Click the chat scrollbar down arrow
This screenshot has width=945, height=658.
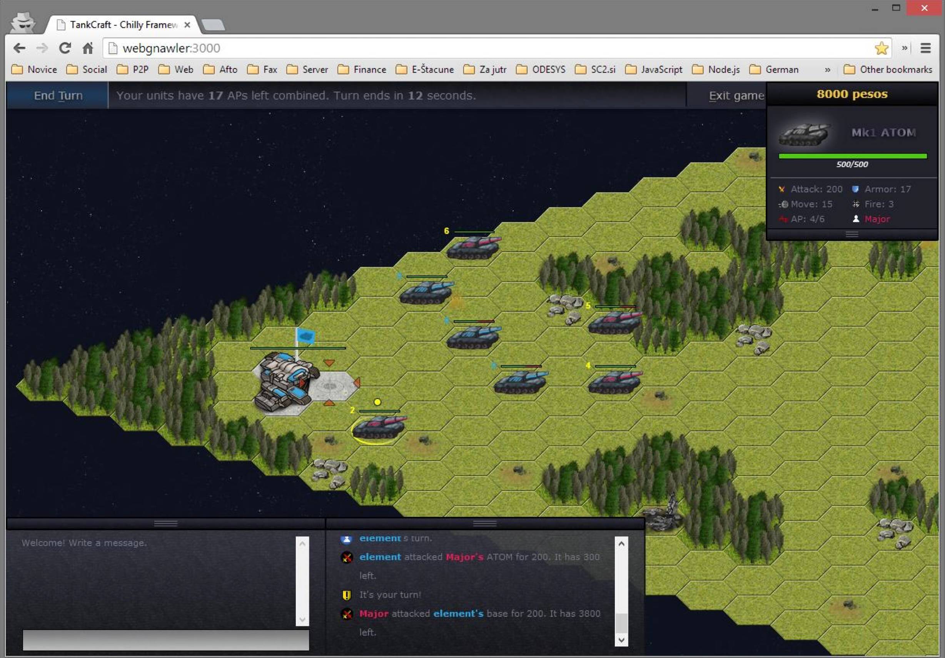(x=302, y=619)
